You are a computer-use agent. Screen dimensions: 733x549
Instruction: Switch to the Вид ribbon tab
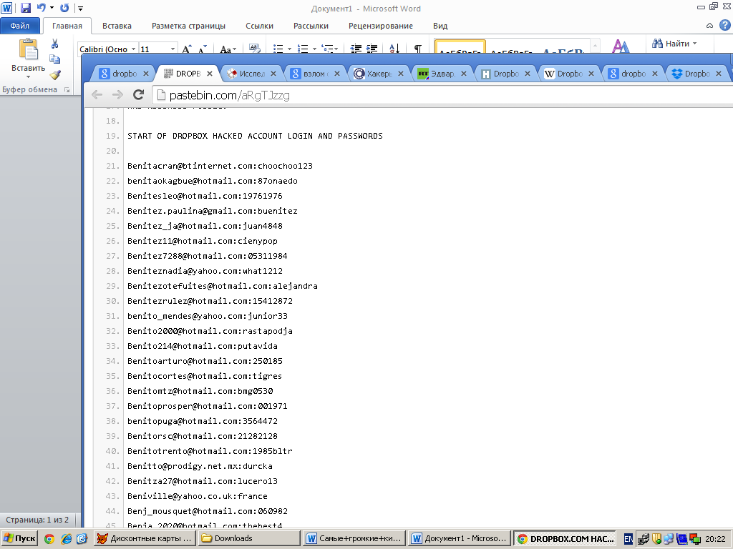[440, 26]
